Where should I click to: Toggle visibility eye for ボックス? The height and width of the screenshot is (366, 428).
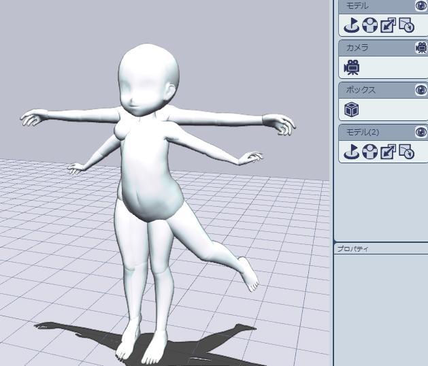(x=421, y=90)
